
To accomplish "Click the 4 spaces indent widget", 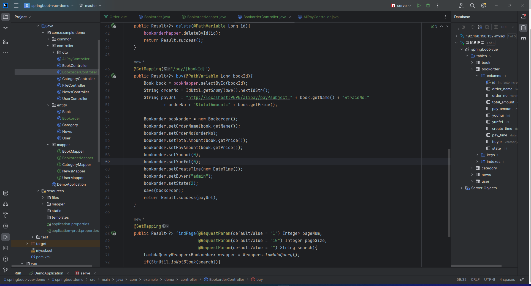I will pos(507,280).
